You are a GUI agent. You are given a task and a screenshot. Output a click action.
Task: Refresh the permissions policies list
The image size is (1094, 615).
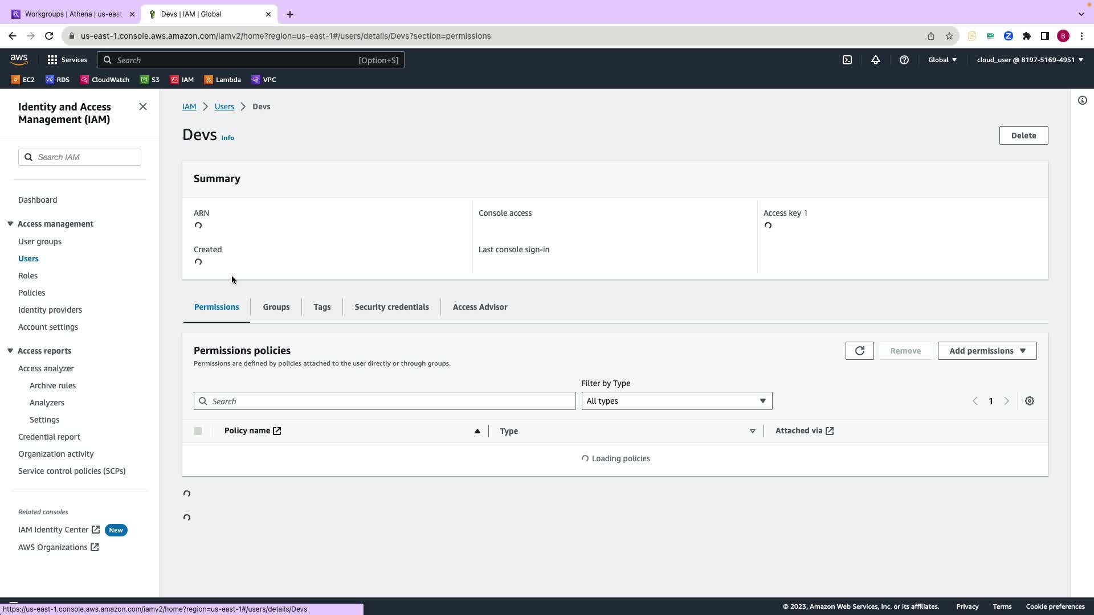[x=859, y=351]
